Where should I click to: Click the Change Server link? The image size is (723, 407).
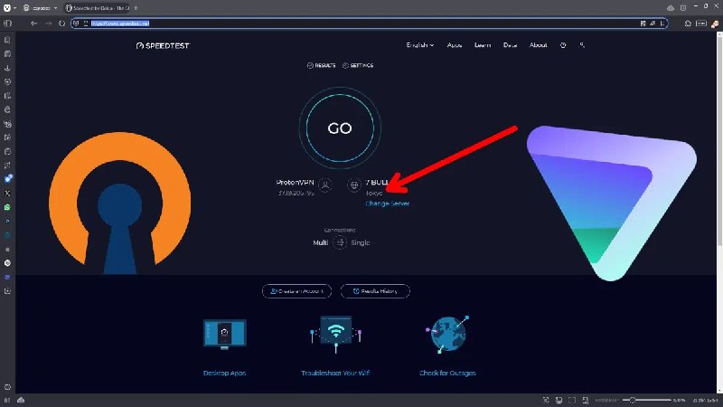pos(388,203)
